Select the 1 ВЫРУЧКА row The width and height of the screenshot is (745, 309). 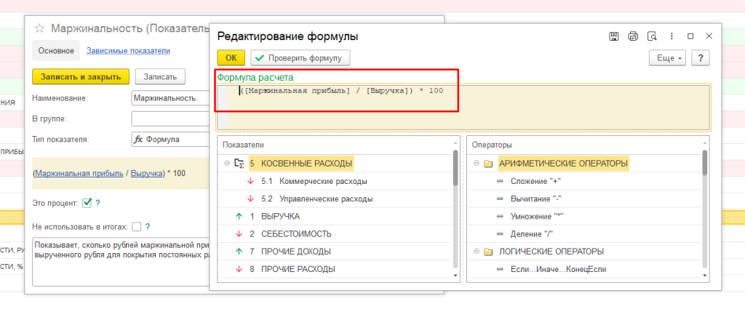(335, 217)
